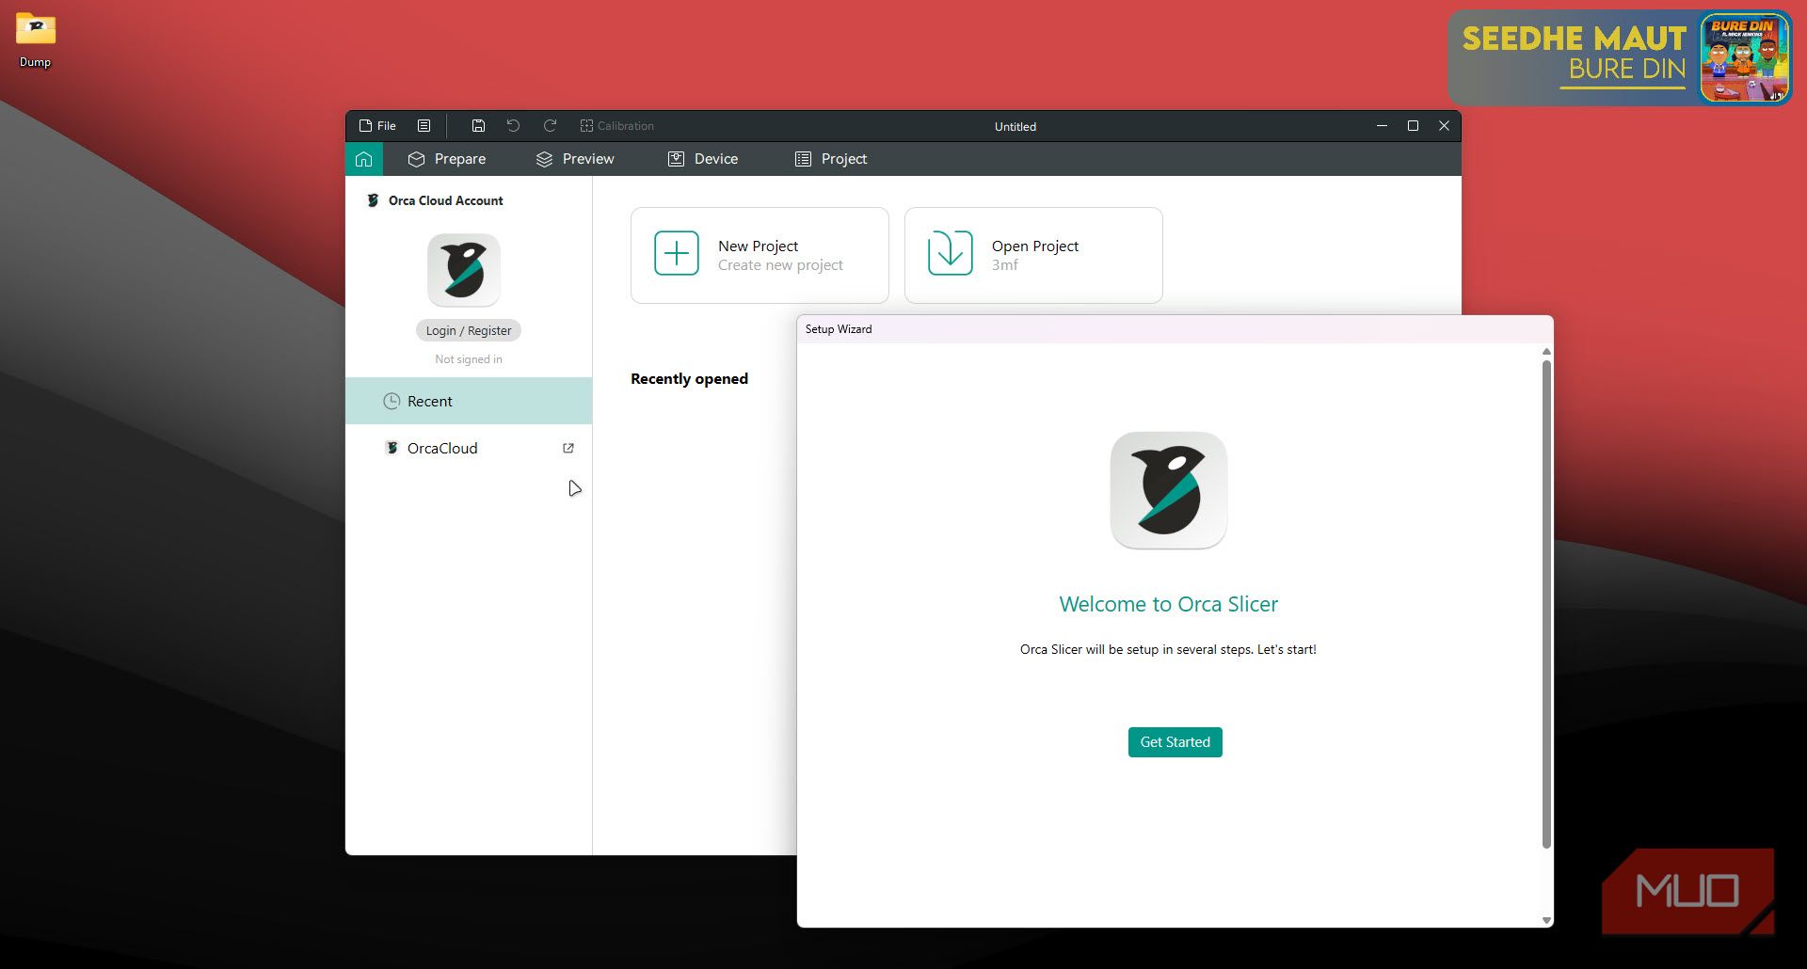
Task: Open the dropdown menu icon next to File
Action: (424, 126)
